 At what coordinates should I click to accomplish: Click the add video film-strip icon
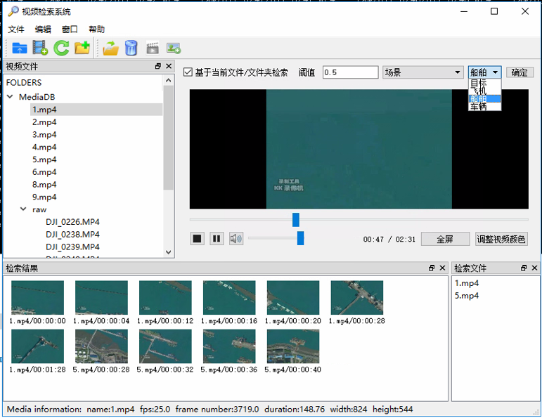click(40, 48)
